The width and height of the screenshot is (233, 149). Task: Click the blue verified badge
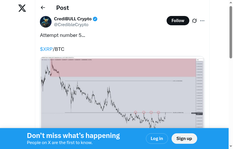95,19
